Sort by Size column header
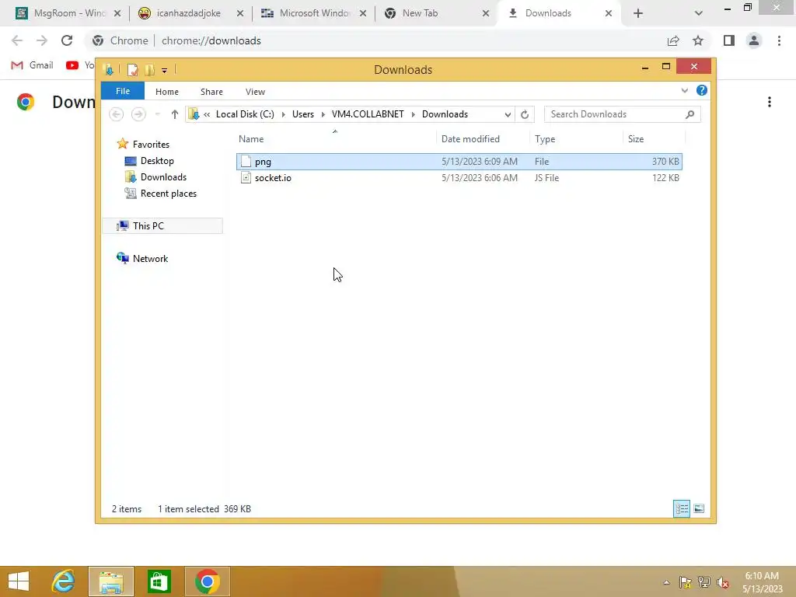 pyautogui.click(x=636, y=138)
